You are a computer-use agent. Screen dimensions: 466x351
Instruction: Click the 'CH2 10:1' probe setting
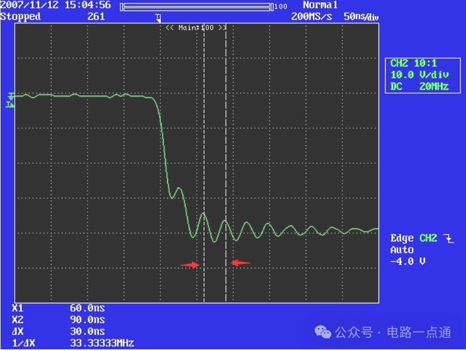[x=413, y=63]
